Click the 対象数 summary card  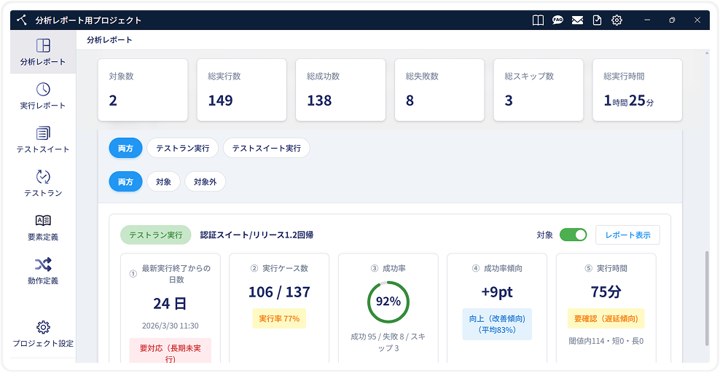[x=143, y=90]
